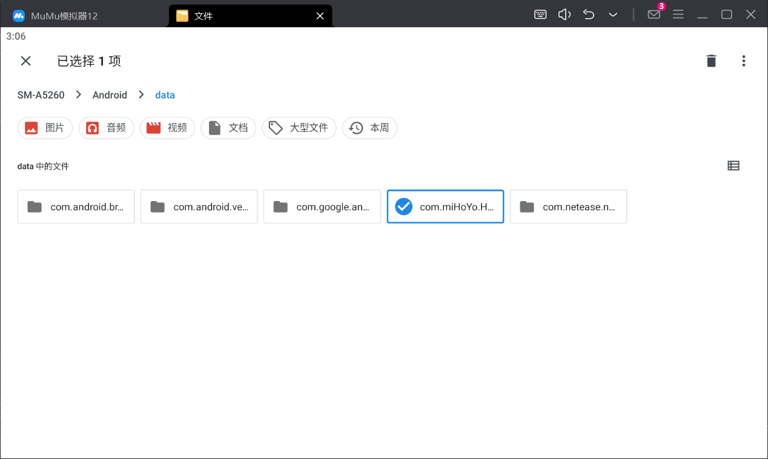The width and height of the screenshot is (768, 459).
Task: Filter by 图片 (Images) chip
Action: [x=45, y=128]
